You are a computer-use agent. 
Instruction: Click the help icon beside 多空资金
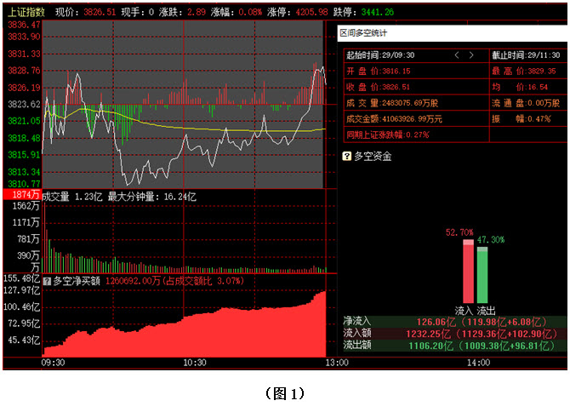tap(346, 157)
